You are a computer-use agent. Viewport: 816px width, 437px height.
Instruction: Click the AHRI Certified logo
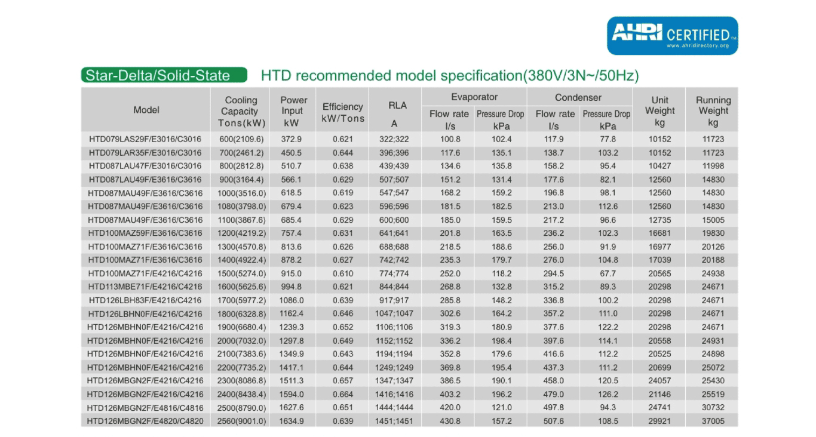point(672,35)
